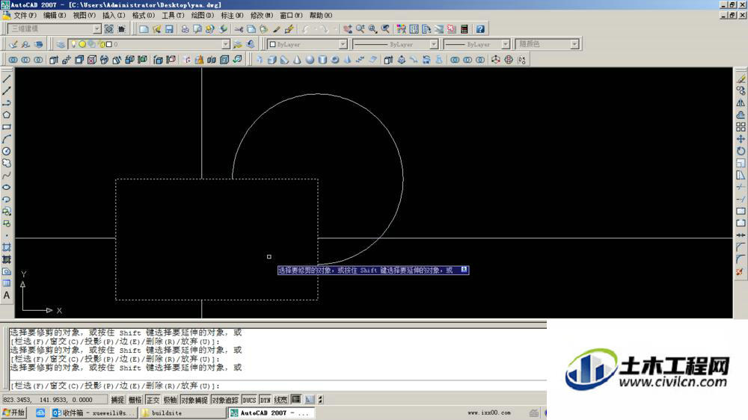Click the Erase tool in modify toolbar

coord(741,78)
